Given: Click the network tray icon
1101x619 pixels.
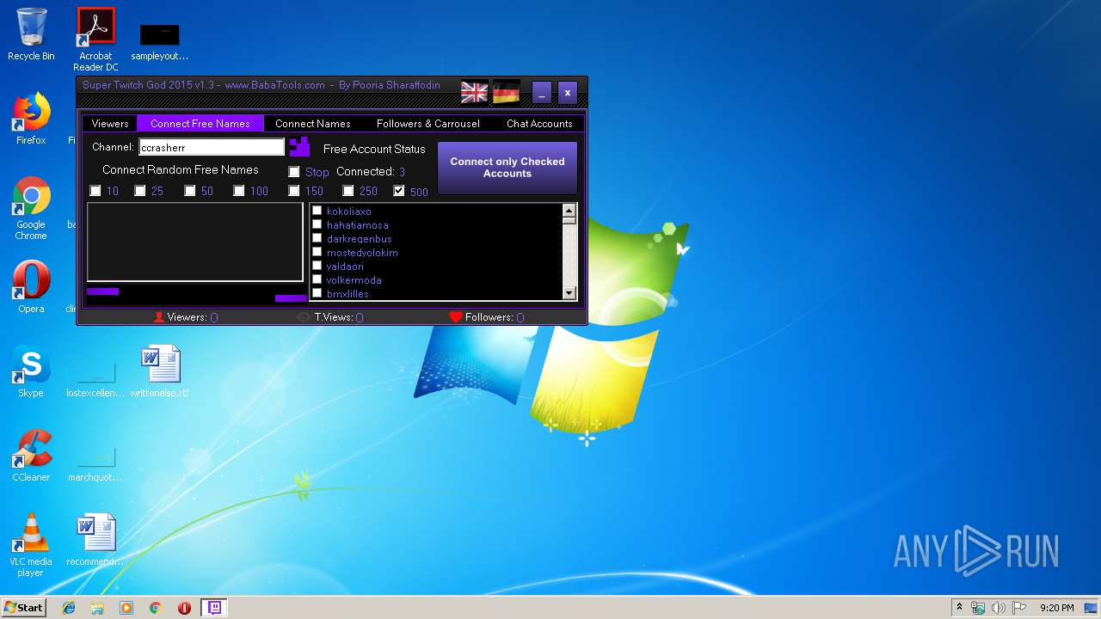Looking at the screenshot, I should (x=978, y=608).
